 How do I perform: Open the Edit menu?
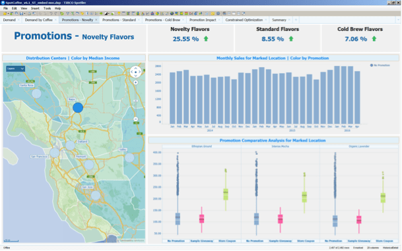14,8
